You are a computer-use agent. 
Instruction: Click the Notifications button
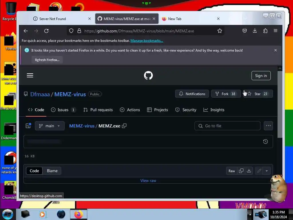(x=192, y=94)
